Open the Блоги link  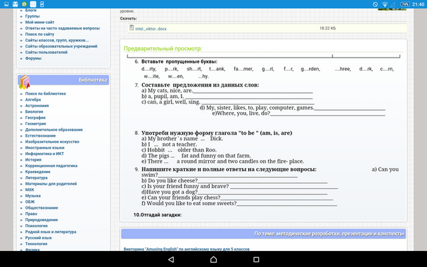pos(31,11)
